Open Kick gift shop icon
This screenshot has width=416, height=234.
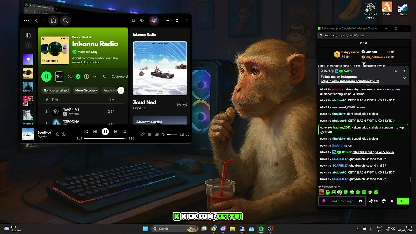[384, 201]
